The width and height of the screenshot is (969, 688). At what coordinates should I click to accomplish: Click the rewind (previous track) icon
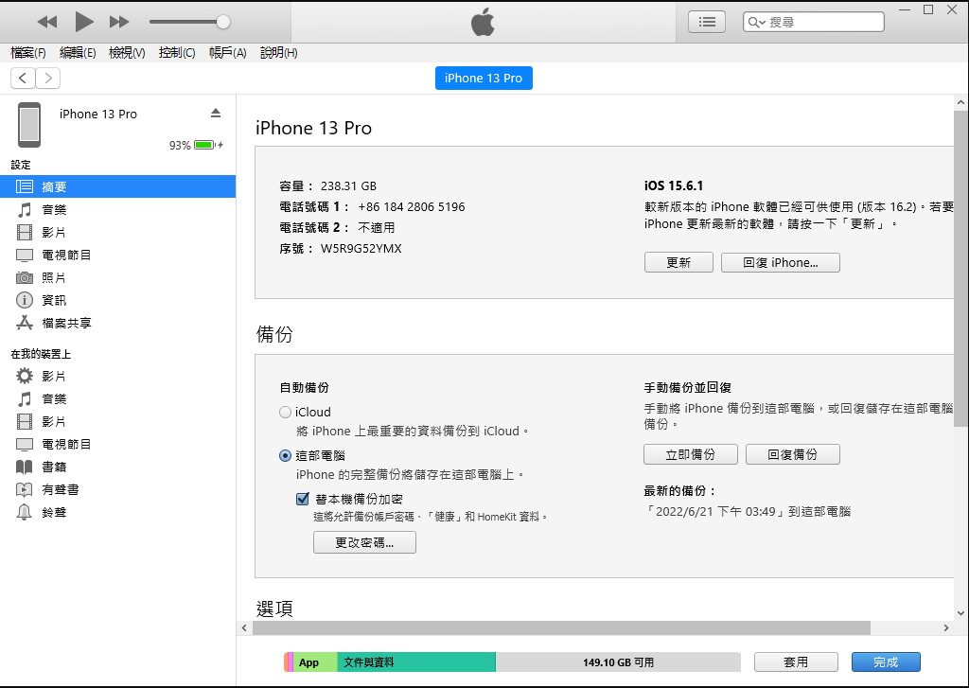[47, 21]
